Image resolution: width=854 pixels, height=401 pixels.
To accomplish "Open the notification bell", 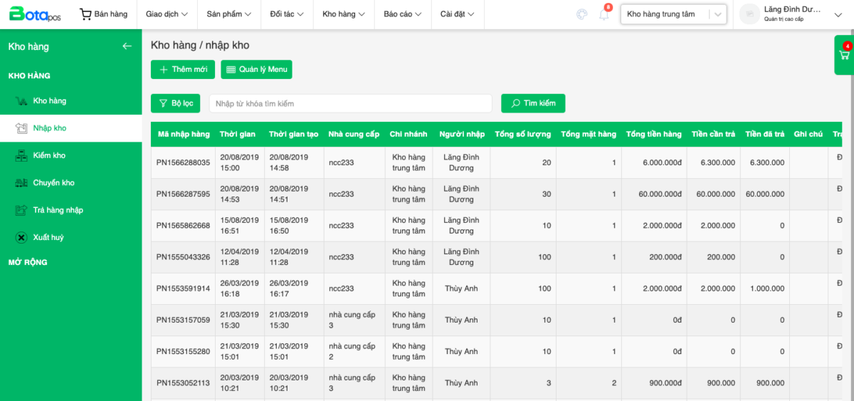I will [x=604, y=14].
